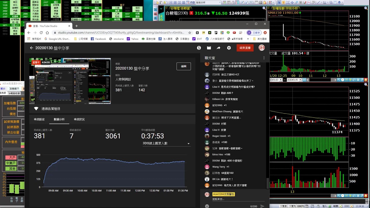
Task: Click the dollar sign tool in chart toolbar
Action: [x=284, y=3]
